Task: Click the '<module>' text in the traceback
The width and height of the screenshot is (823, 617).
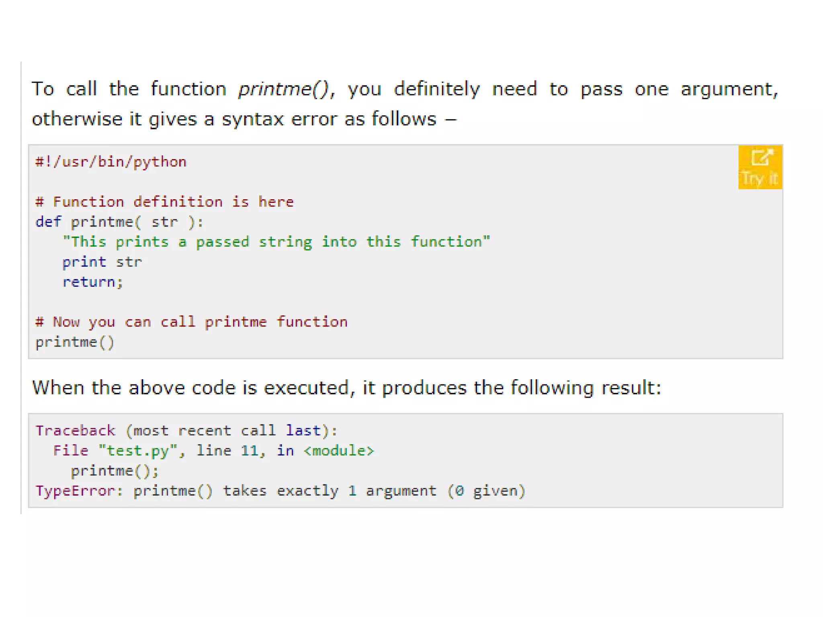Action: pyautogui.click(x=339, y=451)
